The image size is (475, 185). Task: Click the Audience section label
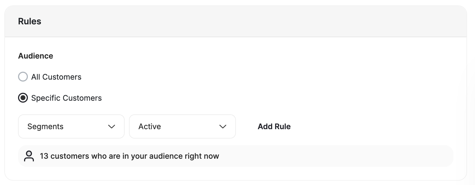point(36,56)
